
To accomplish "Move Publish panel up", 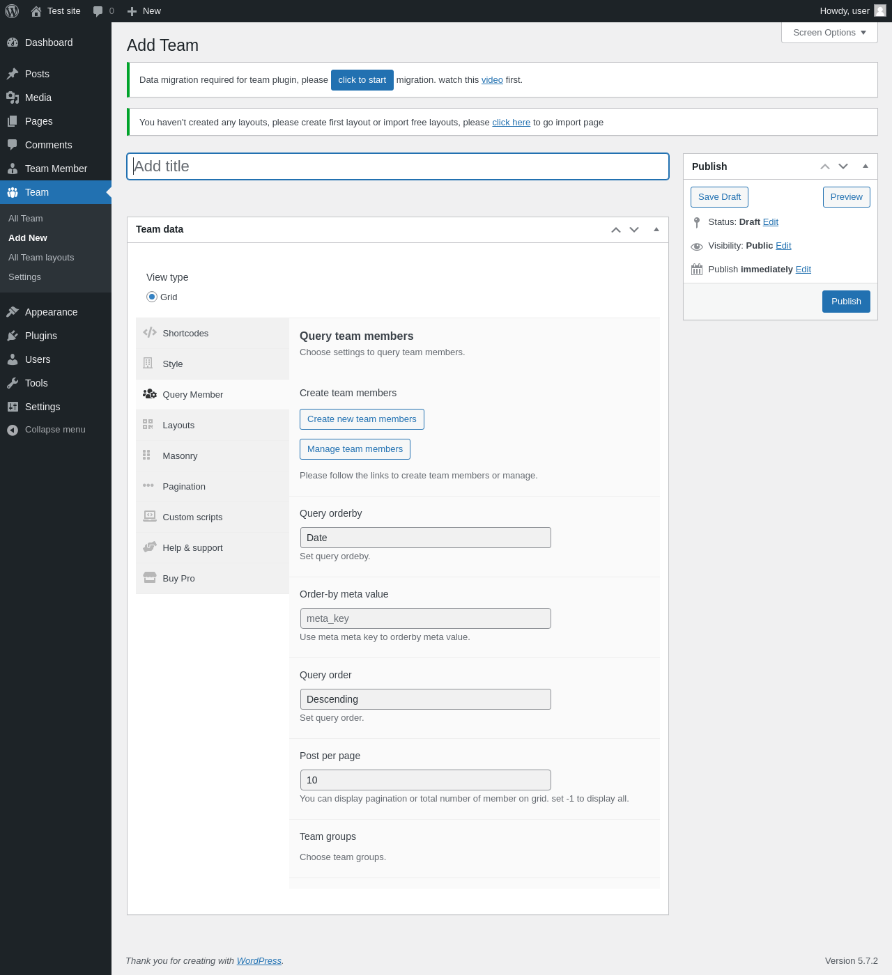I will [825, 166].
